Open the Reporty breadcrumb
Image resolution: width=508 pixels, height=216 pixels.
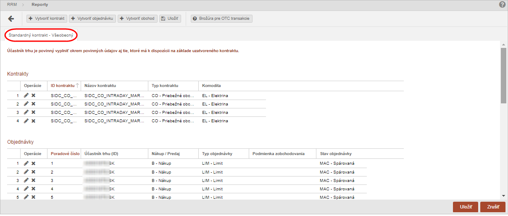point(40,5)
